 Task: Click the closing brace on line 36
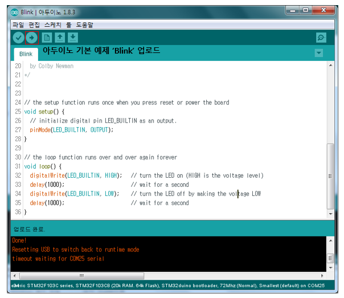(26, 212)
